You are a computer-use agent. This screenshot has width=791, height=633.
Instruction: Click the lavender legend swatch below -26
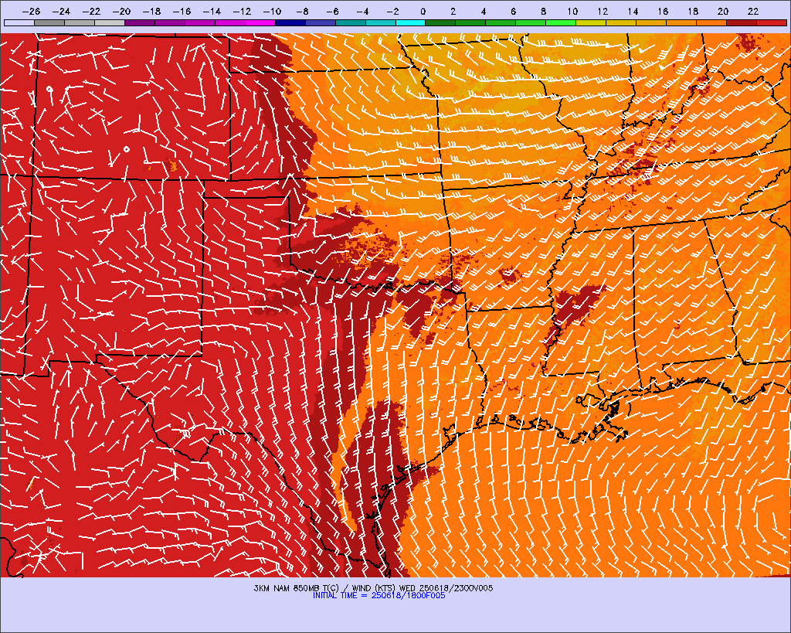[19, 22]
